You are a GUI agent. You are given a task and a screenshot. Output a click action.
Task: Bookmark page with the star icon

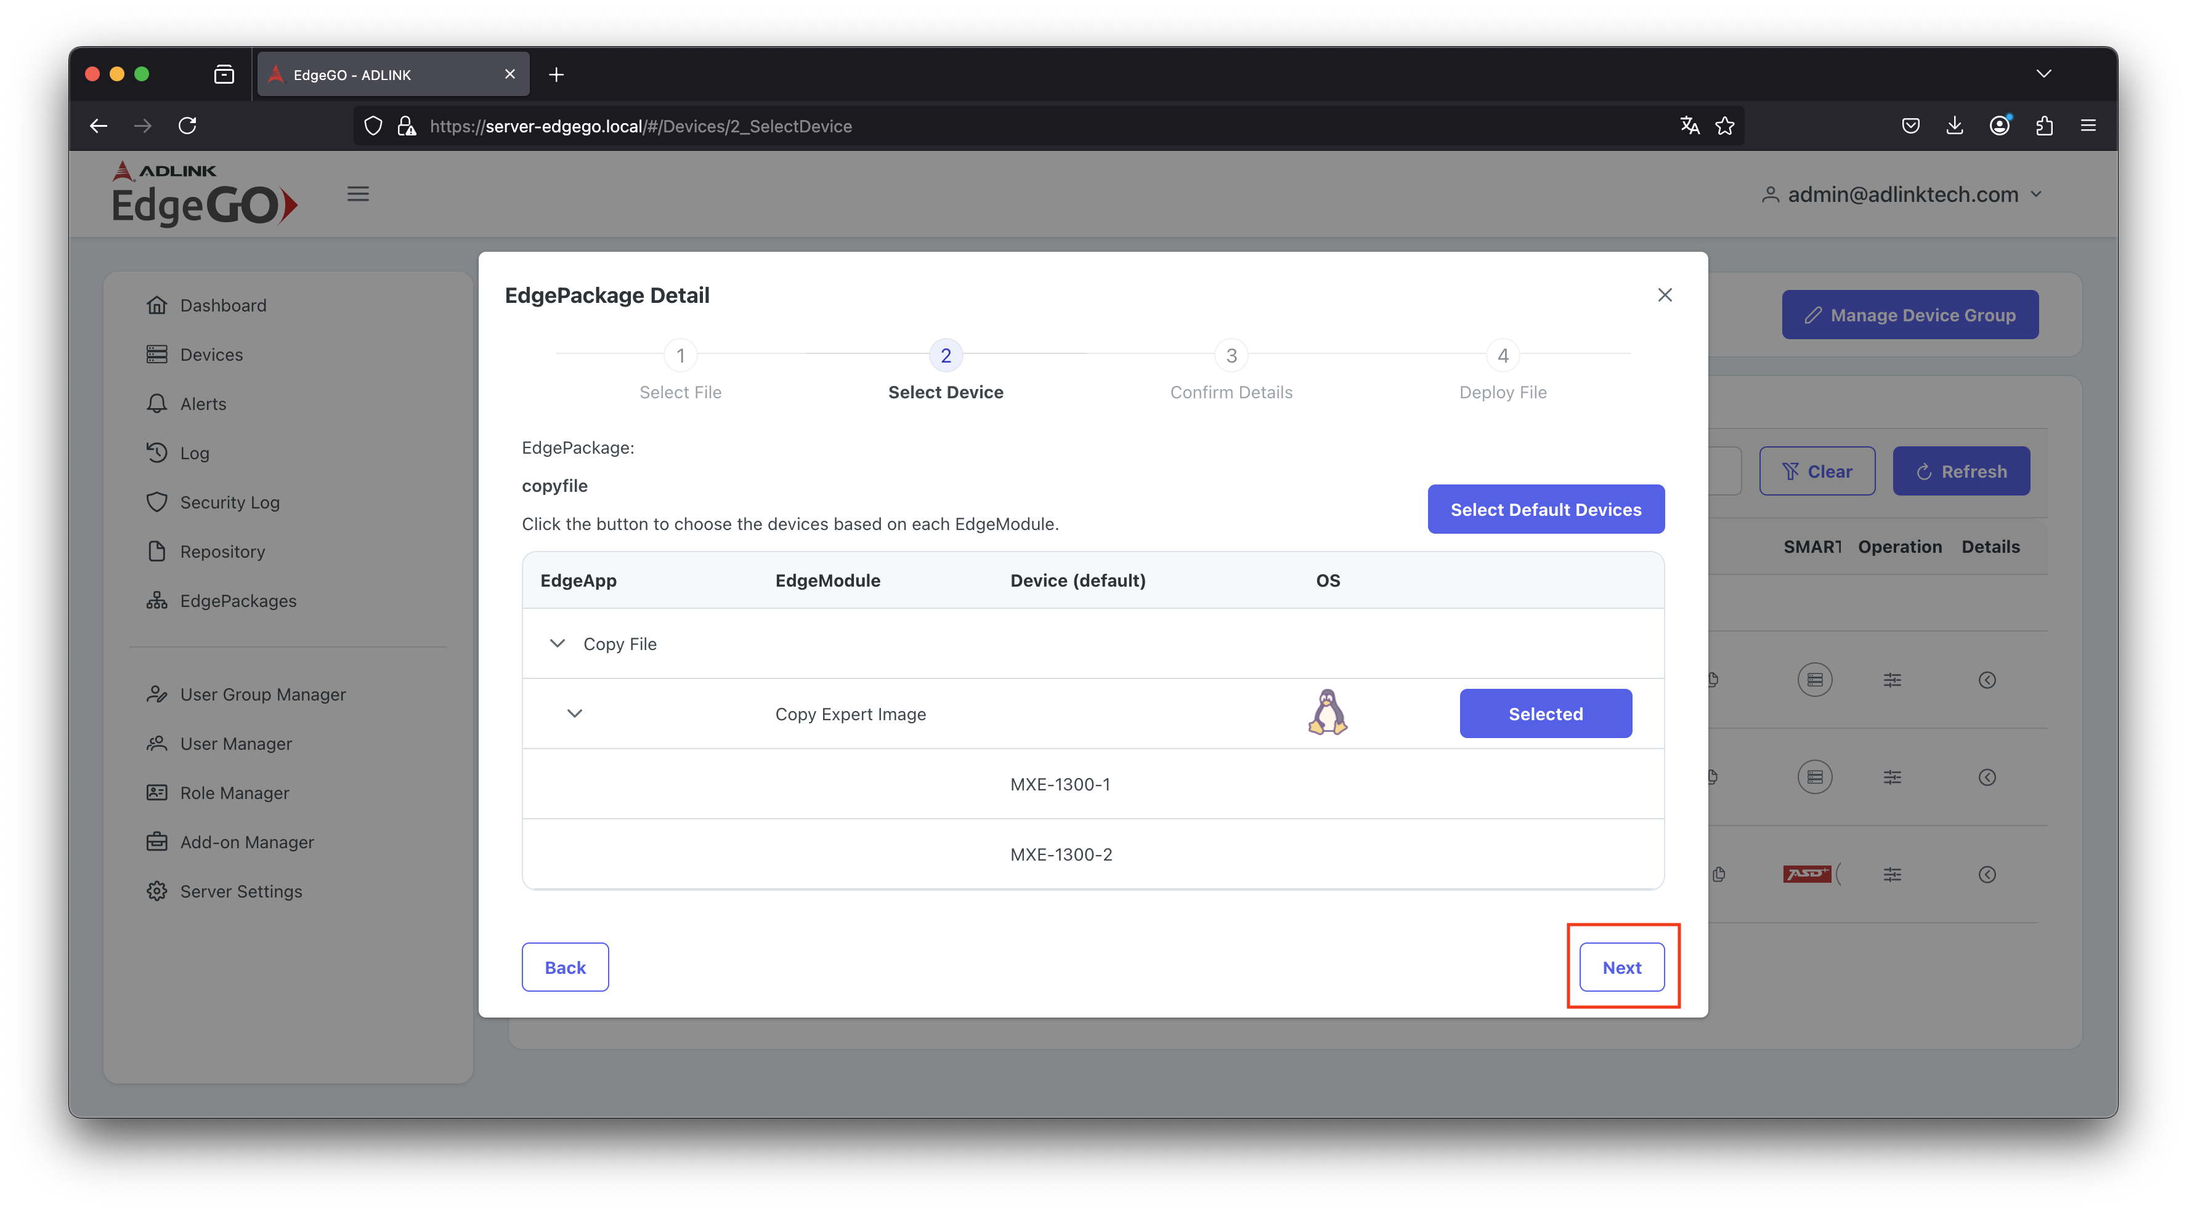pyautogui.click(x=1724, y=126)
